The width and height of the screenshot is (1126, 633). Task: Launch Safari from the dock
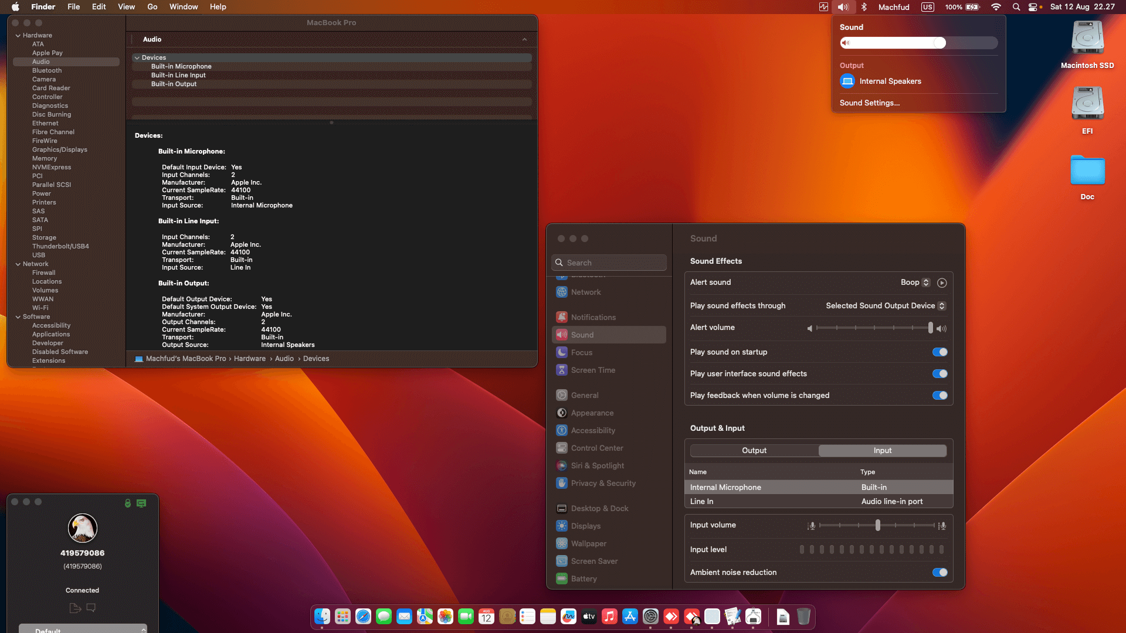(x=363, y=617)
